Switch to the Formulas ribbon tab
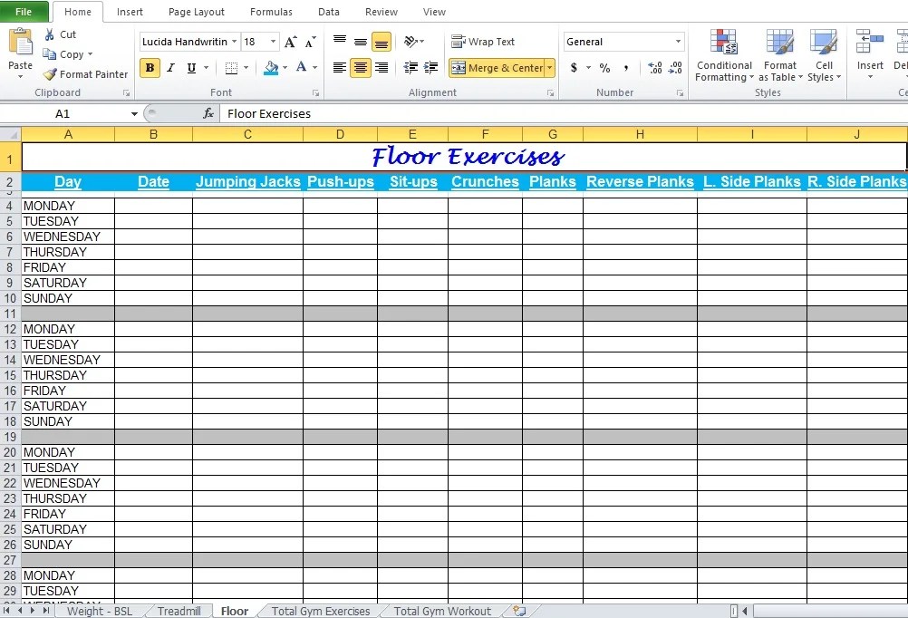The width and height of the screenshot is (908, 618). pos(270,12)
